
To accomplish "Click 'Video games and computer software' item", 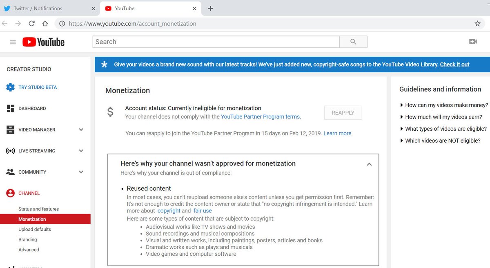I will 191,254.
